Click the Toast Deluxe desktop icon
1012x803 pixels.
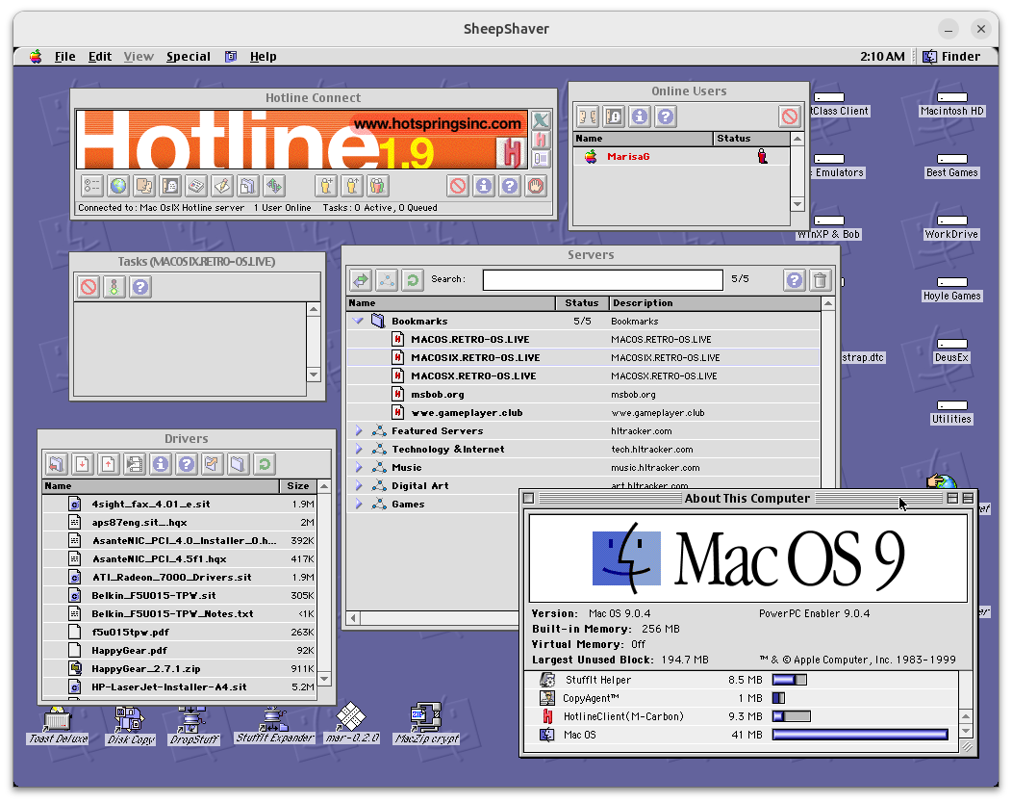(x=58, y=724)
